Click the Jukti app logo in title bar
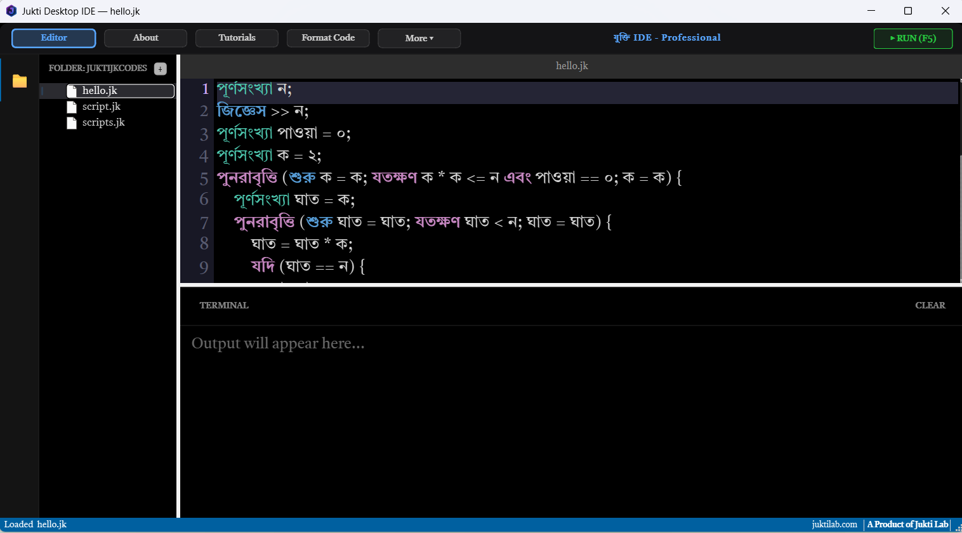Screen dimensions: 962x533 click(11, 11)
